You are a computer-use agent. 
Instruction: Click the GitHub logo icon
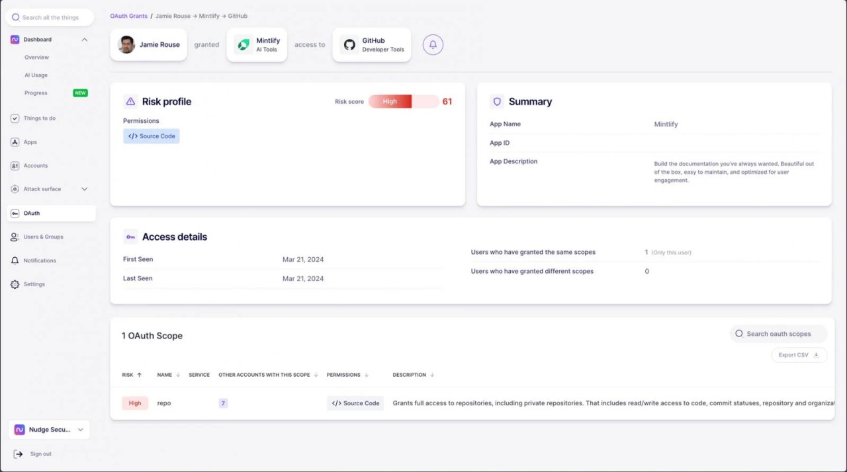click(349, 45)
